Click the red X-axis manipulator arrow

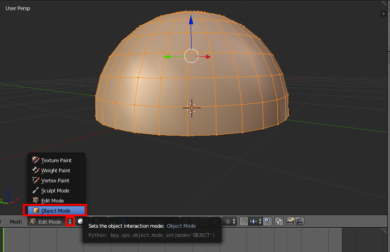(208, 57)
